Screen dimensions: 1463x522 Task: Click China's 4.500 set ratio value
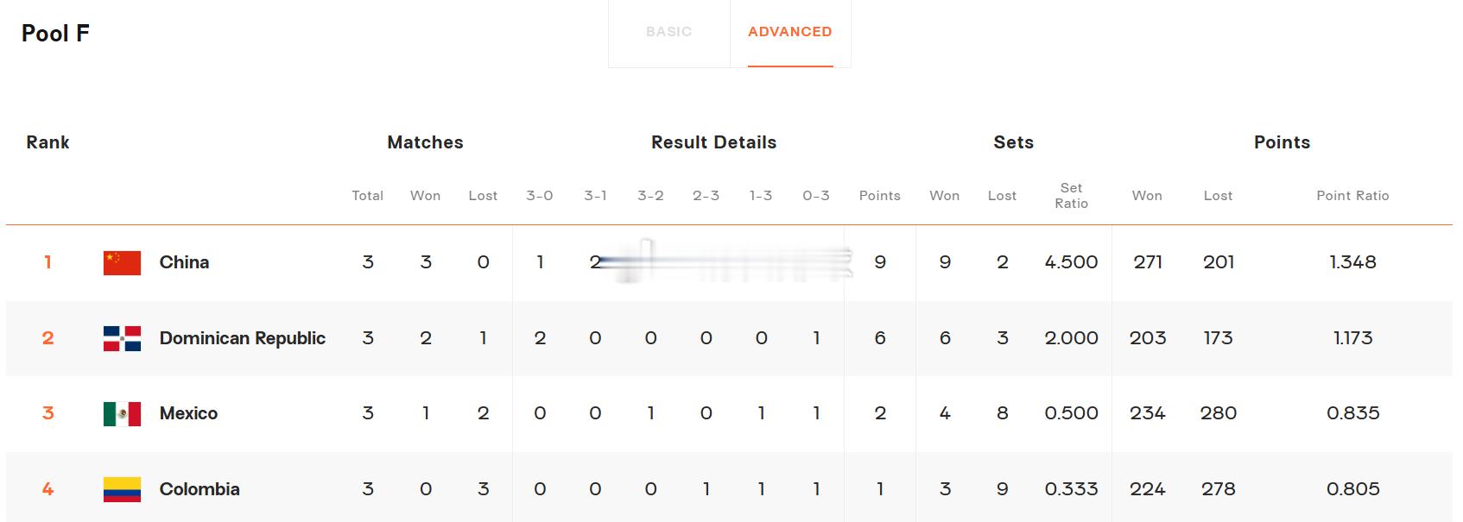[1071, 262]
